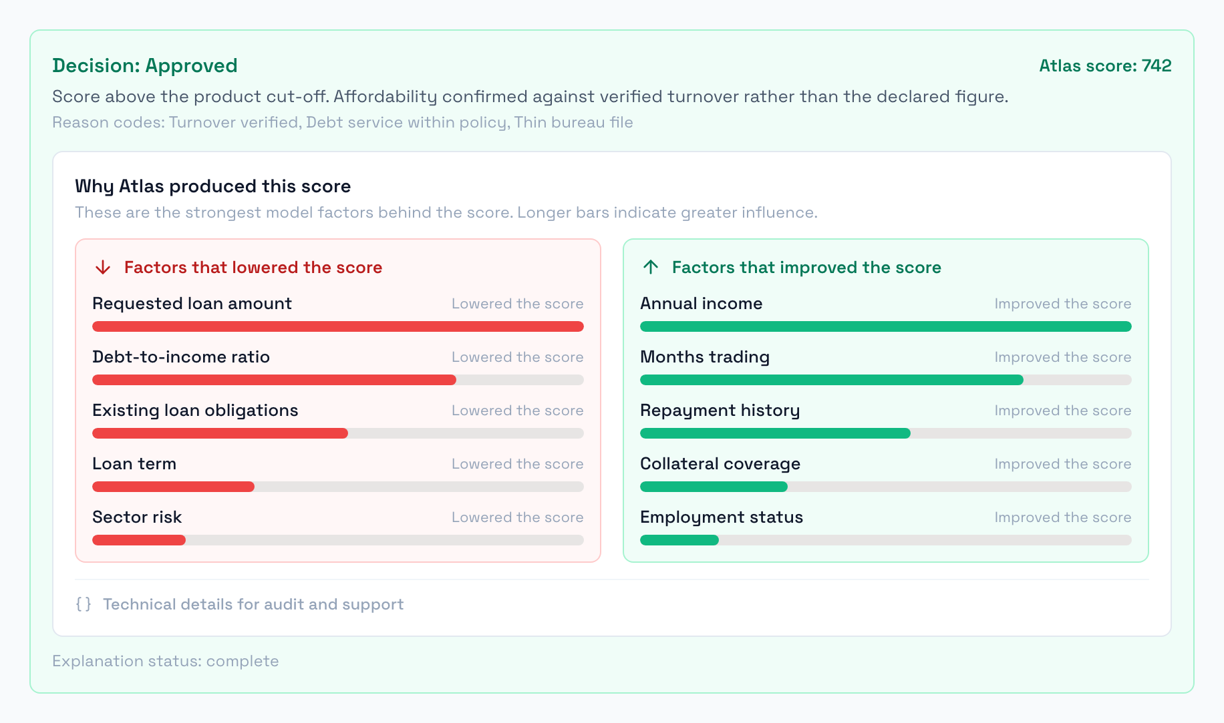Click 'Factors that improved the score' title
The height and width of the screenshot is (723, 1224).
(x=806, y=268)
